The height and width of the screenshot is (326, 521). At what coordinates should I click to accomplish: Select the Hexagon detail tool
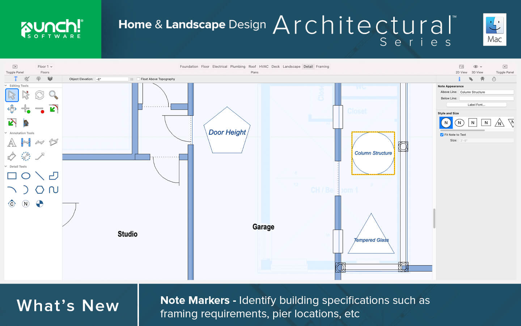click(40, 190)
